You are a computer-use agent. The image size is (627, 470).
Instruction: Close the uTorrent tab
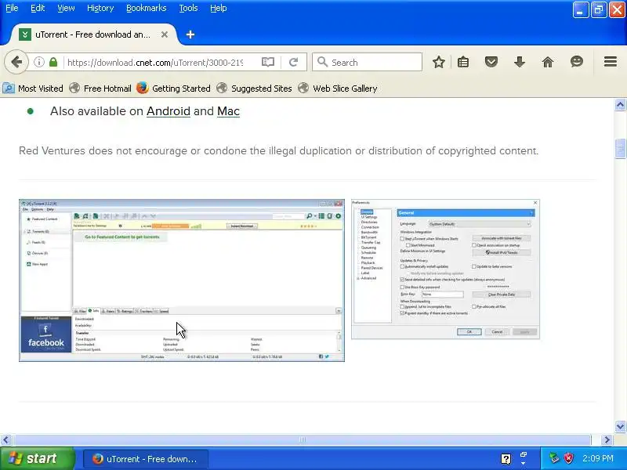click(165, 34)
